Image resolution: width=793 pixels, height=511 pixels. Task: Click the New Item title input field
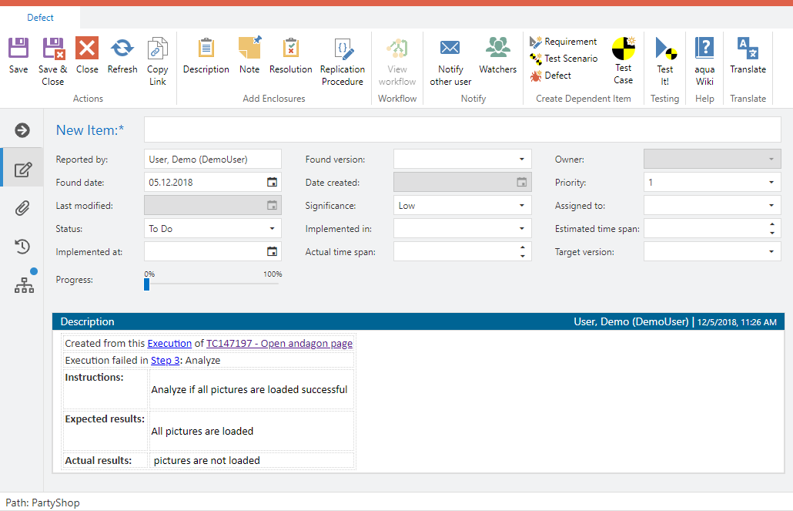[x=462, y=130]
